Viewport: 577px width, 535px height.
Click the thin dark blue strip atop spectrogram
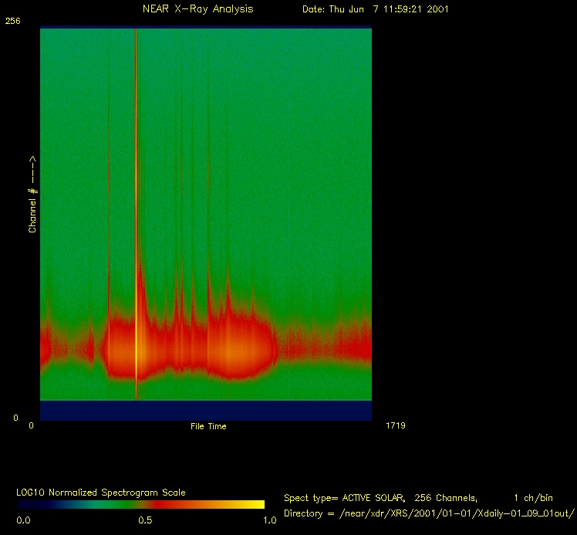(205, 28)
